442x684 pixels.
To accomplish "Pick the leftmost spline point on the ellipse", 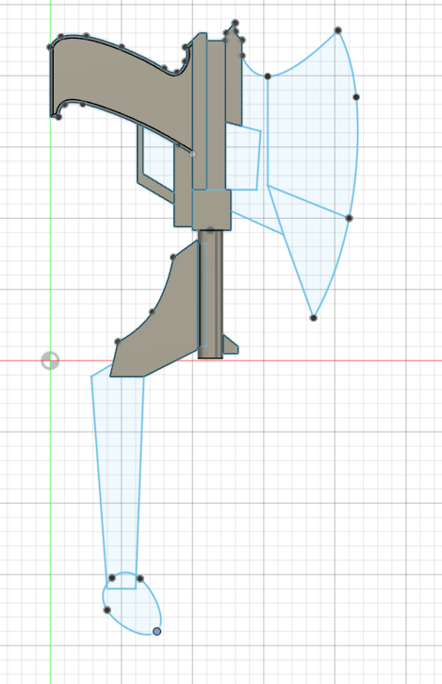I will tap(107, 609).
